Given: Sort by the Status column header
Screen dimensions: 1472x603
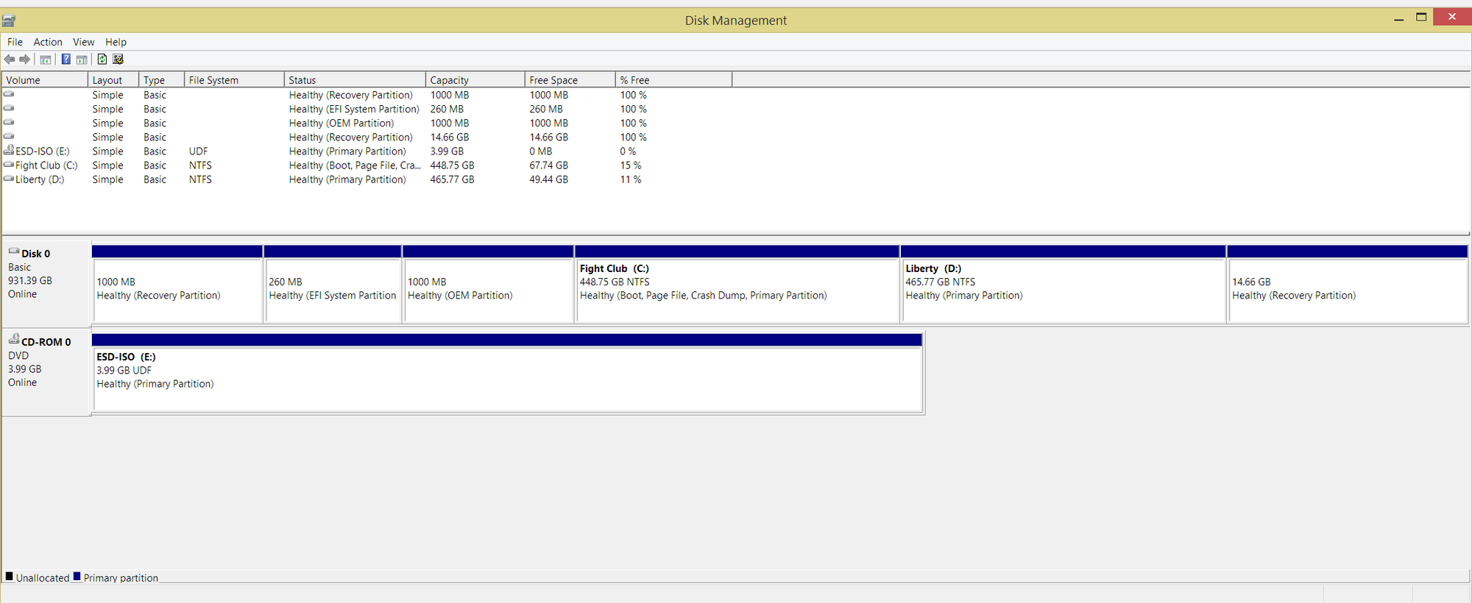Looking at the screenshot, I should click(x=355, y=79).
